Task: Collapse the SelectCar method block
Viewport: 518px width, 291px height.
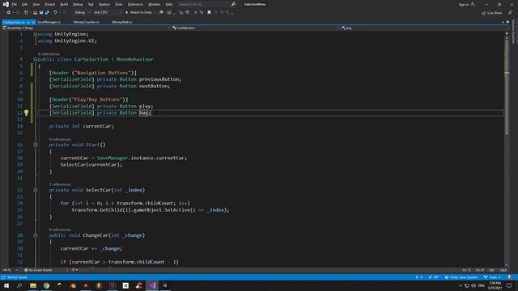Action: [35, 190]
